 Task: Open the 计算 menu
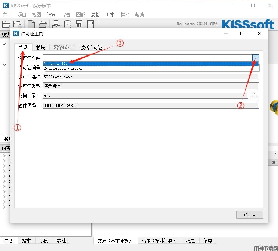tap(51, 15)
